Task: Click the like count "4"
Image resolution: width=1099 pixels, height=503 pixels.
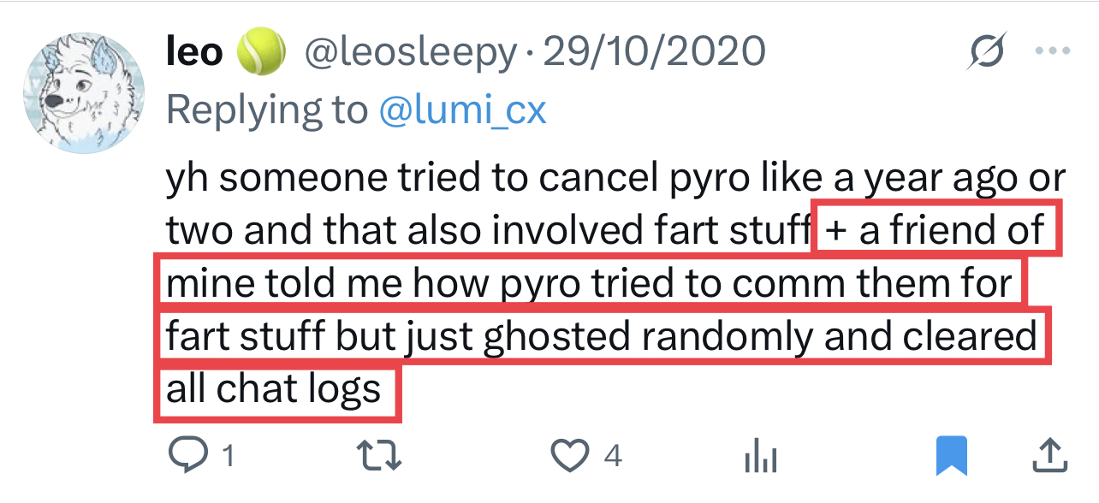Action: tap(612, 456)
